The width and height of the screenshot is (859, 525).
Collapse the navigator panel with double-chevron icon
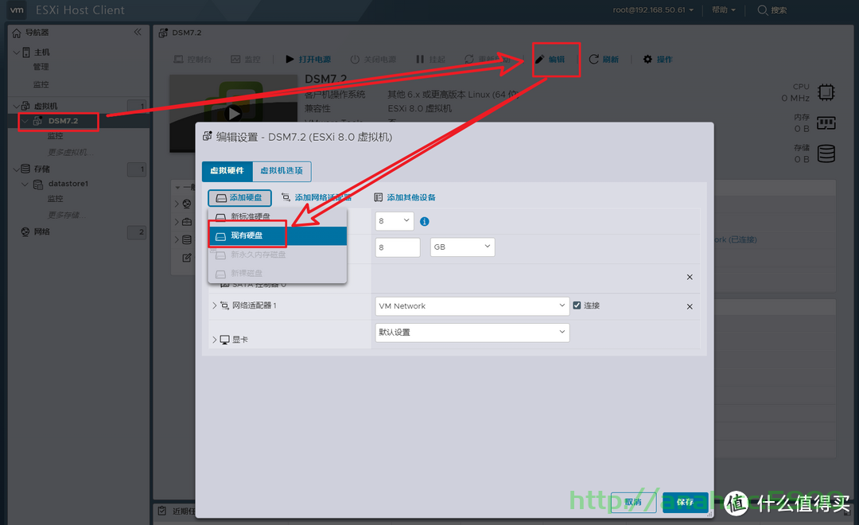tap(138, 33)
